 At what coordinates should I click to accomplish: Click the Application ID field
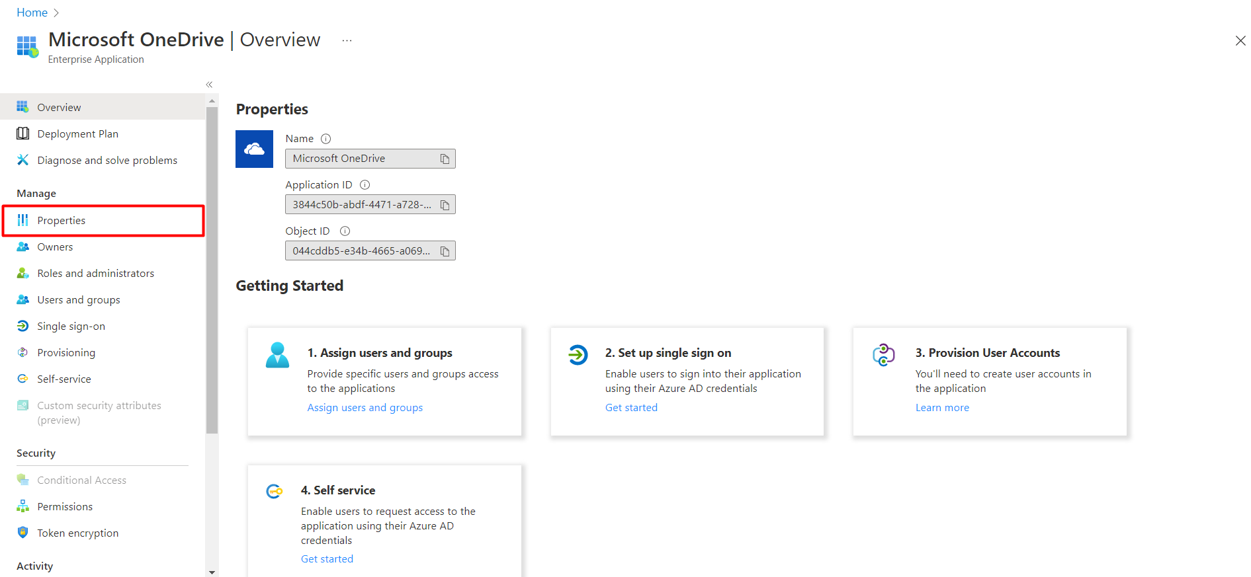pos(370,205)
